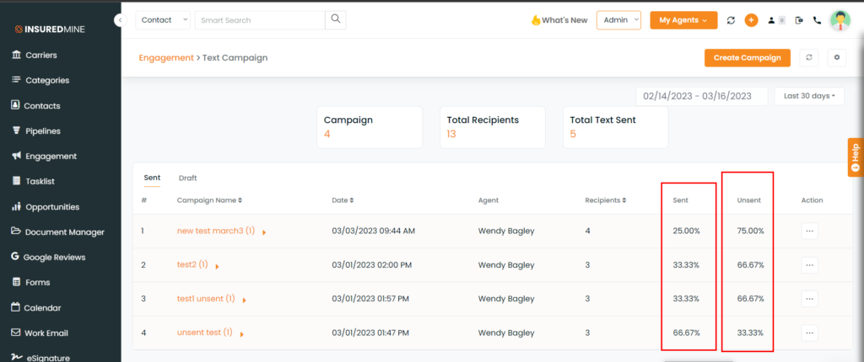Viewport: 864px width, 362px height.
Task: Click the Total Text Sent card
Action: pyautogui.click(x=615, y=127)
